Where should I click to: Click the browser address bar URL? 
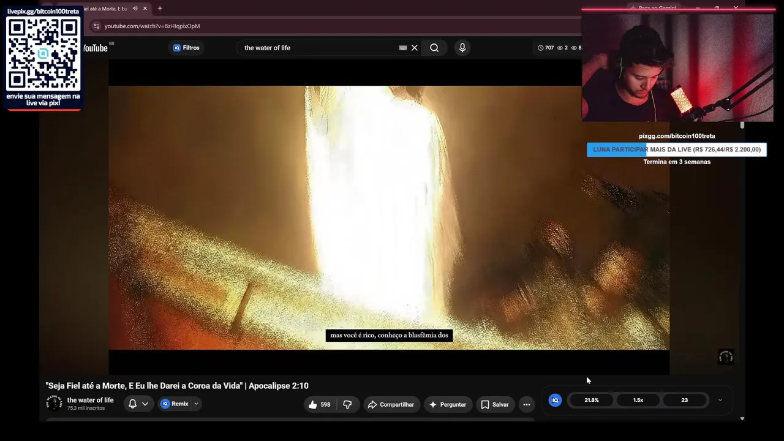tap(152, 26)
